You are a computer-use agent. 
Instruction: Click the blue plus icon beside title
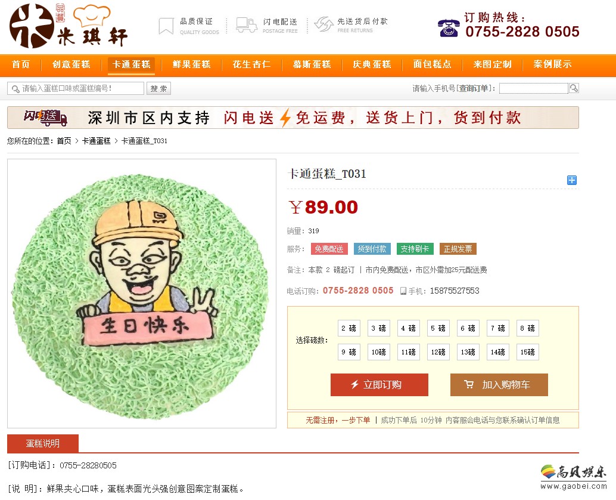click(x=571, y=180)
